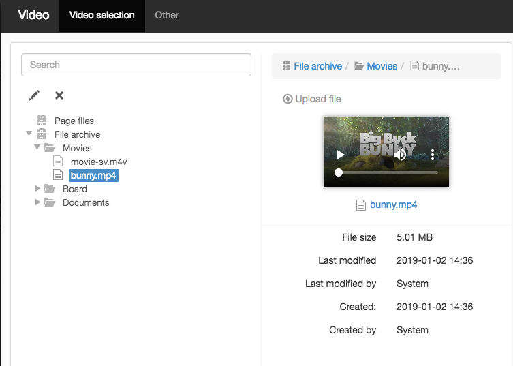Select the Movies folder label
The height and width of the screenshot is (366, 513).
(x=77, y=149)
